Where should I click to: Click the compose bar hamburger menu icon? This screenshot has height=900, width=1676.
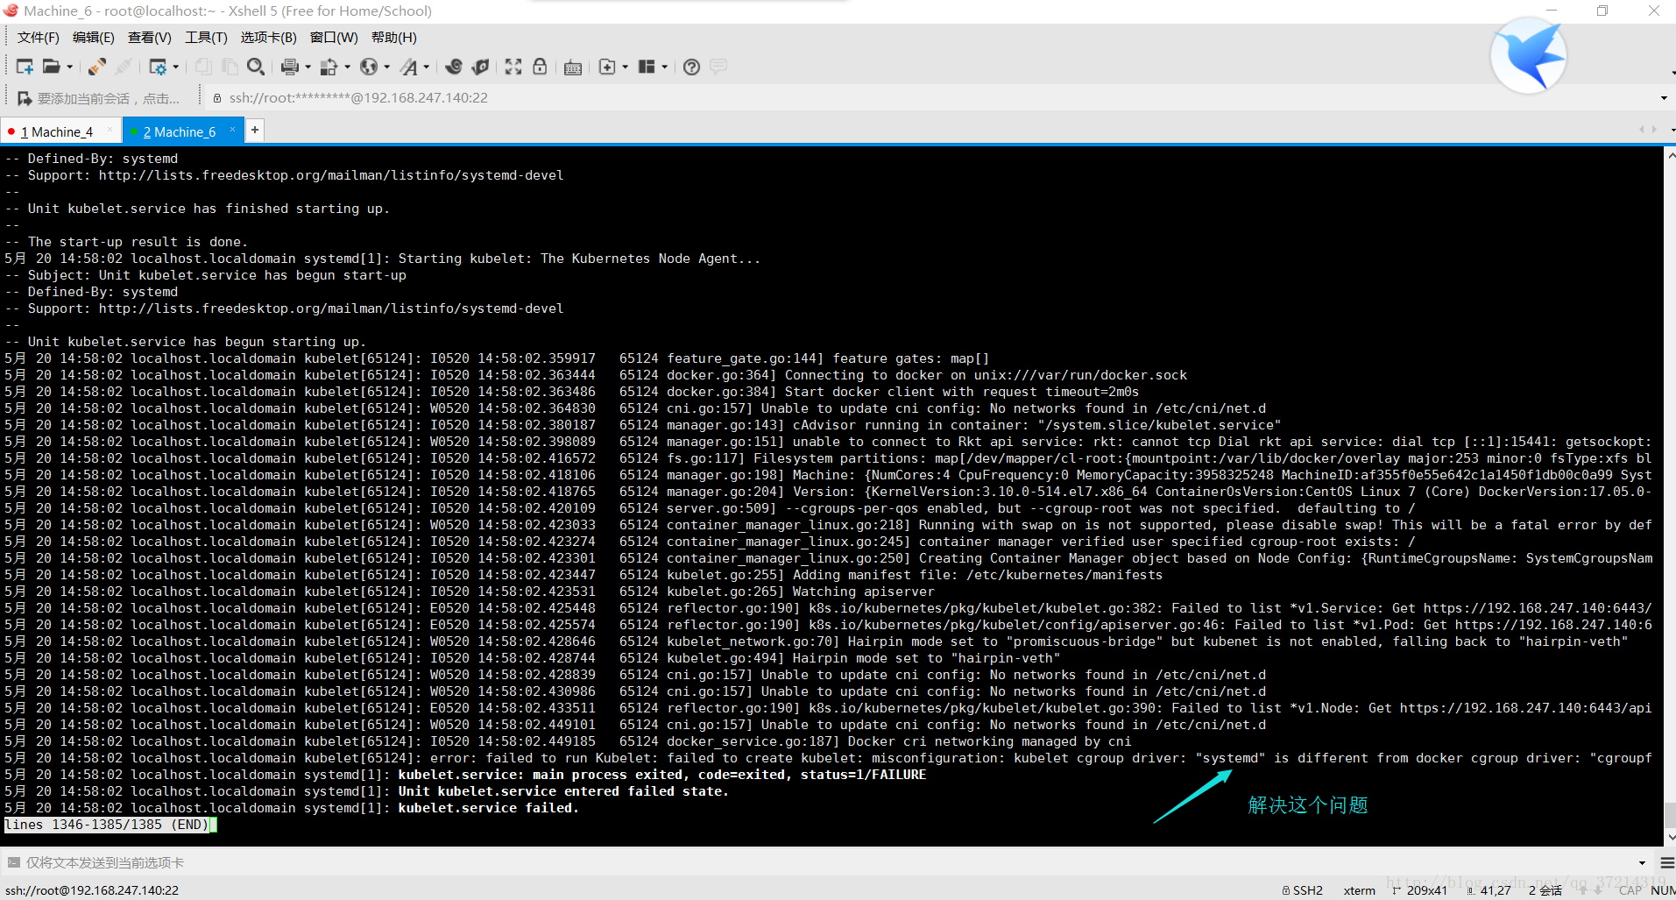click(1666, 863)
